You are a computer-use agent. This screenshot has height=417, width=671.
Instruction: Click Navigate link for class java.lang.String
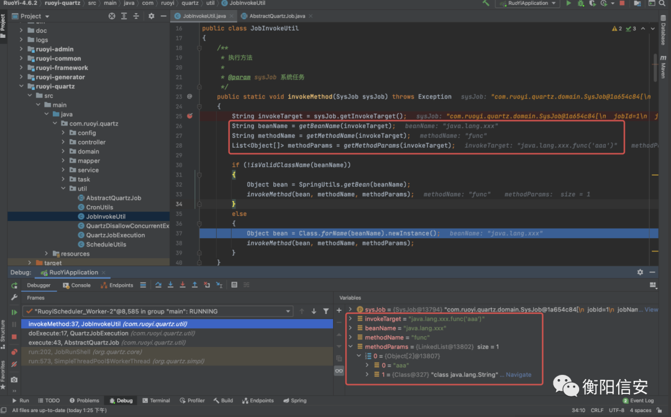(x=518, y=375)
